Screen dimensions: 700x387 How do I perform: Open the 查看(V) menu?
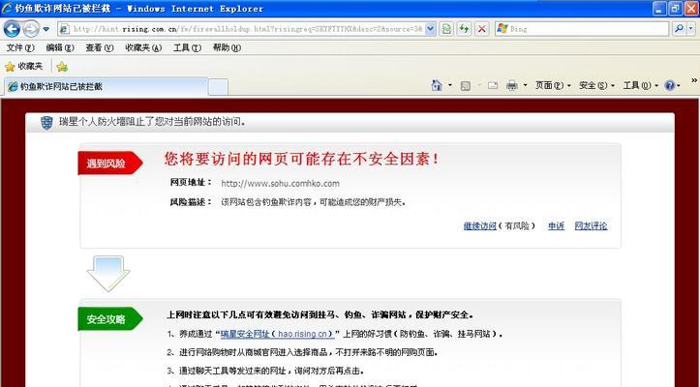pos(100,47)
